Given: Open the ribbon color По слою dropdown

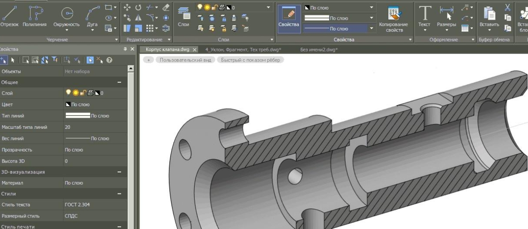Looking at the screenshot, I should pos(371,8).
